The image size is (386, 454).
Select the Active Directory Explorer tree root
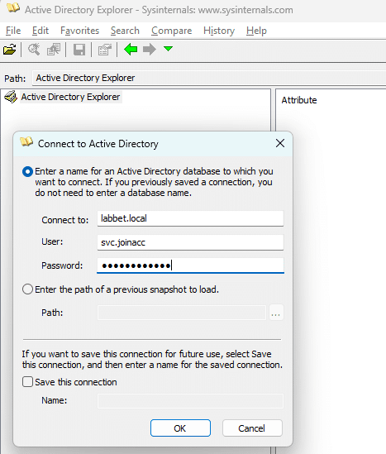[x=70, y=97]
